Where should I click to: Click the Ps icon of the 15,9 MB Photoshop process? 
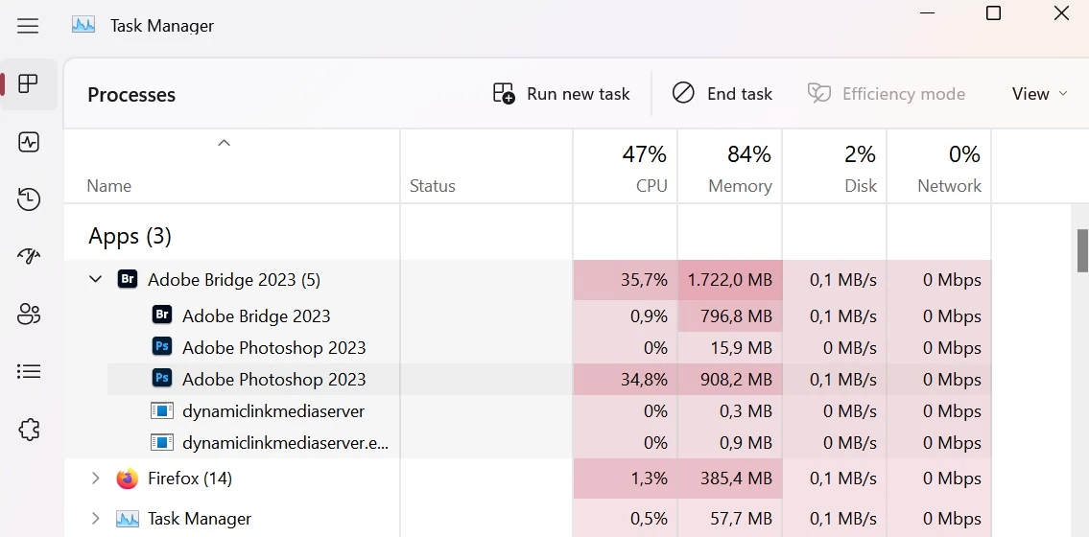pos(162,346)
